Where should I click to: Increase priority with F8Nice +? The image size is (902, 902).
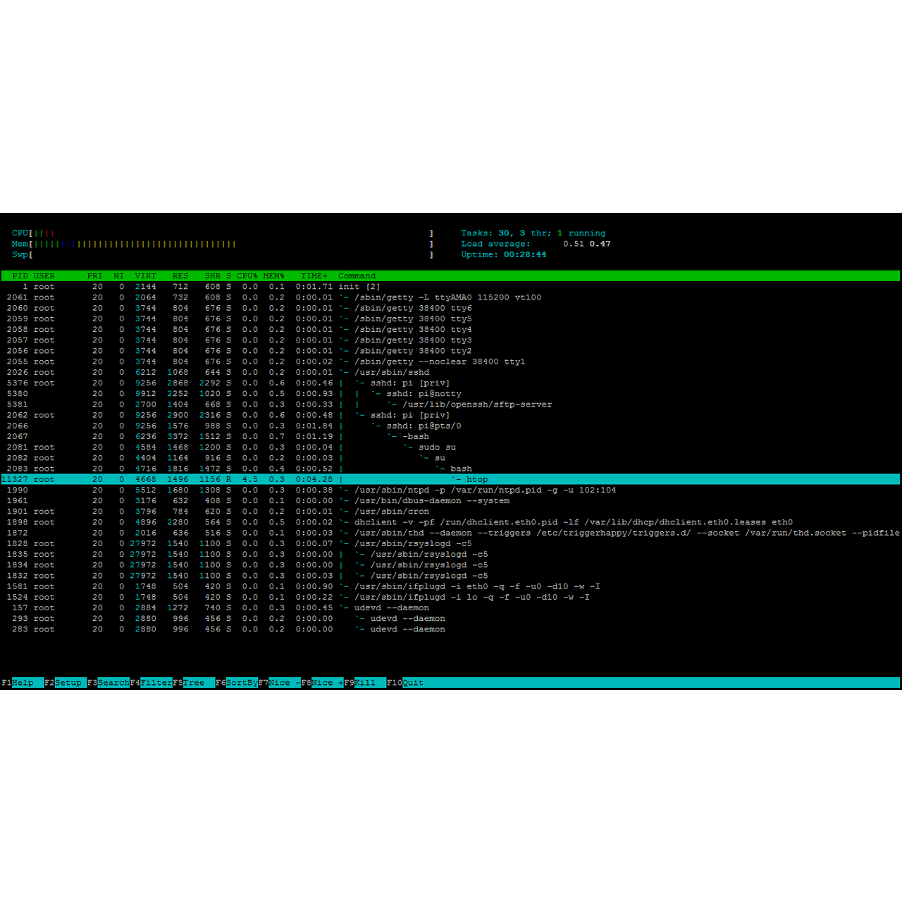coord(322,682)
